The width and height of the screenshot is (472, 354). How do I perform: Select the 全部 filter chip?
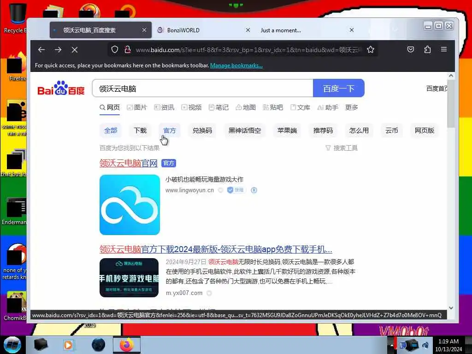pyautogui.click(x=111, y=130)
